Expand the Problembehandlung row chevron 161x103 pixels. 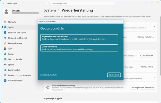tap(154, 26)
